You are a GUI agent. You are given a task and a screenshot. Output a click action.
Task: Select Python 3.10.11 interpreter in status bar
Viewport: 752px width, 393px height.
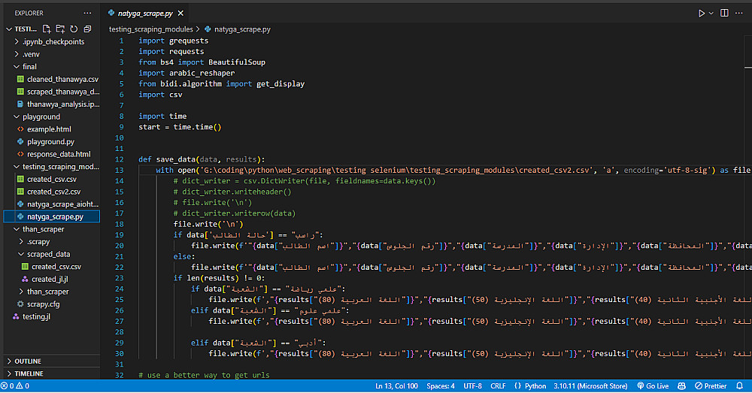590,386
